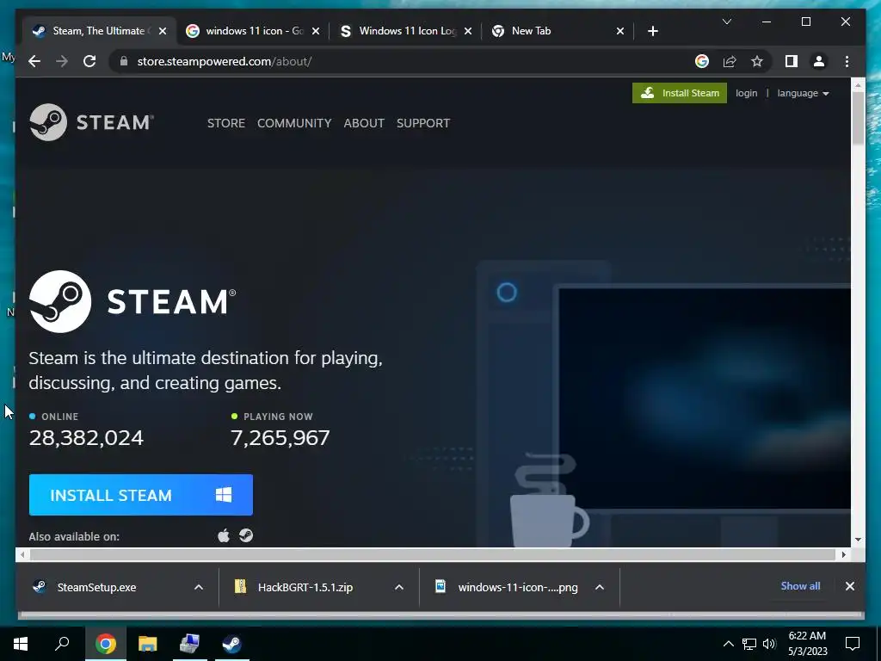
Task: Go back using the browser back arrow
Action: [x=34, y=61]
